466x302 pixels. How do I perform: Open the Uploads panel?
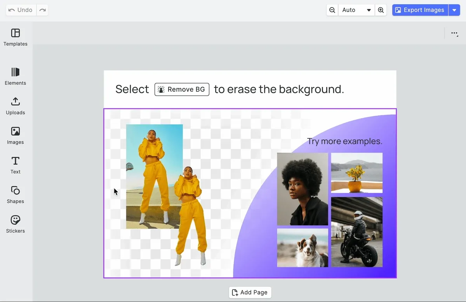click(16, 106)
